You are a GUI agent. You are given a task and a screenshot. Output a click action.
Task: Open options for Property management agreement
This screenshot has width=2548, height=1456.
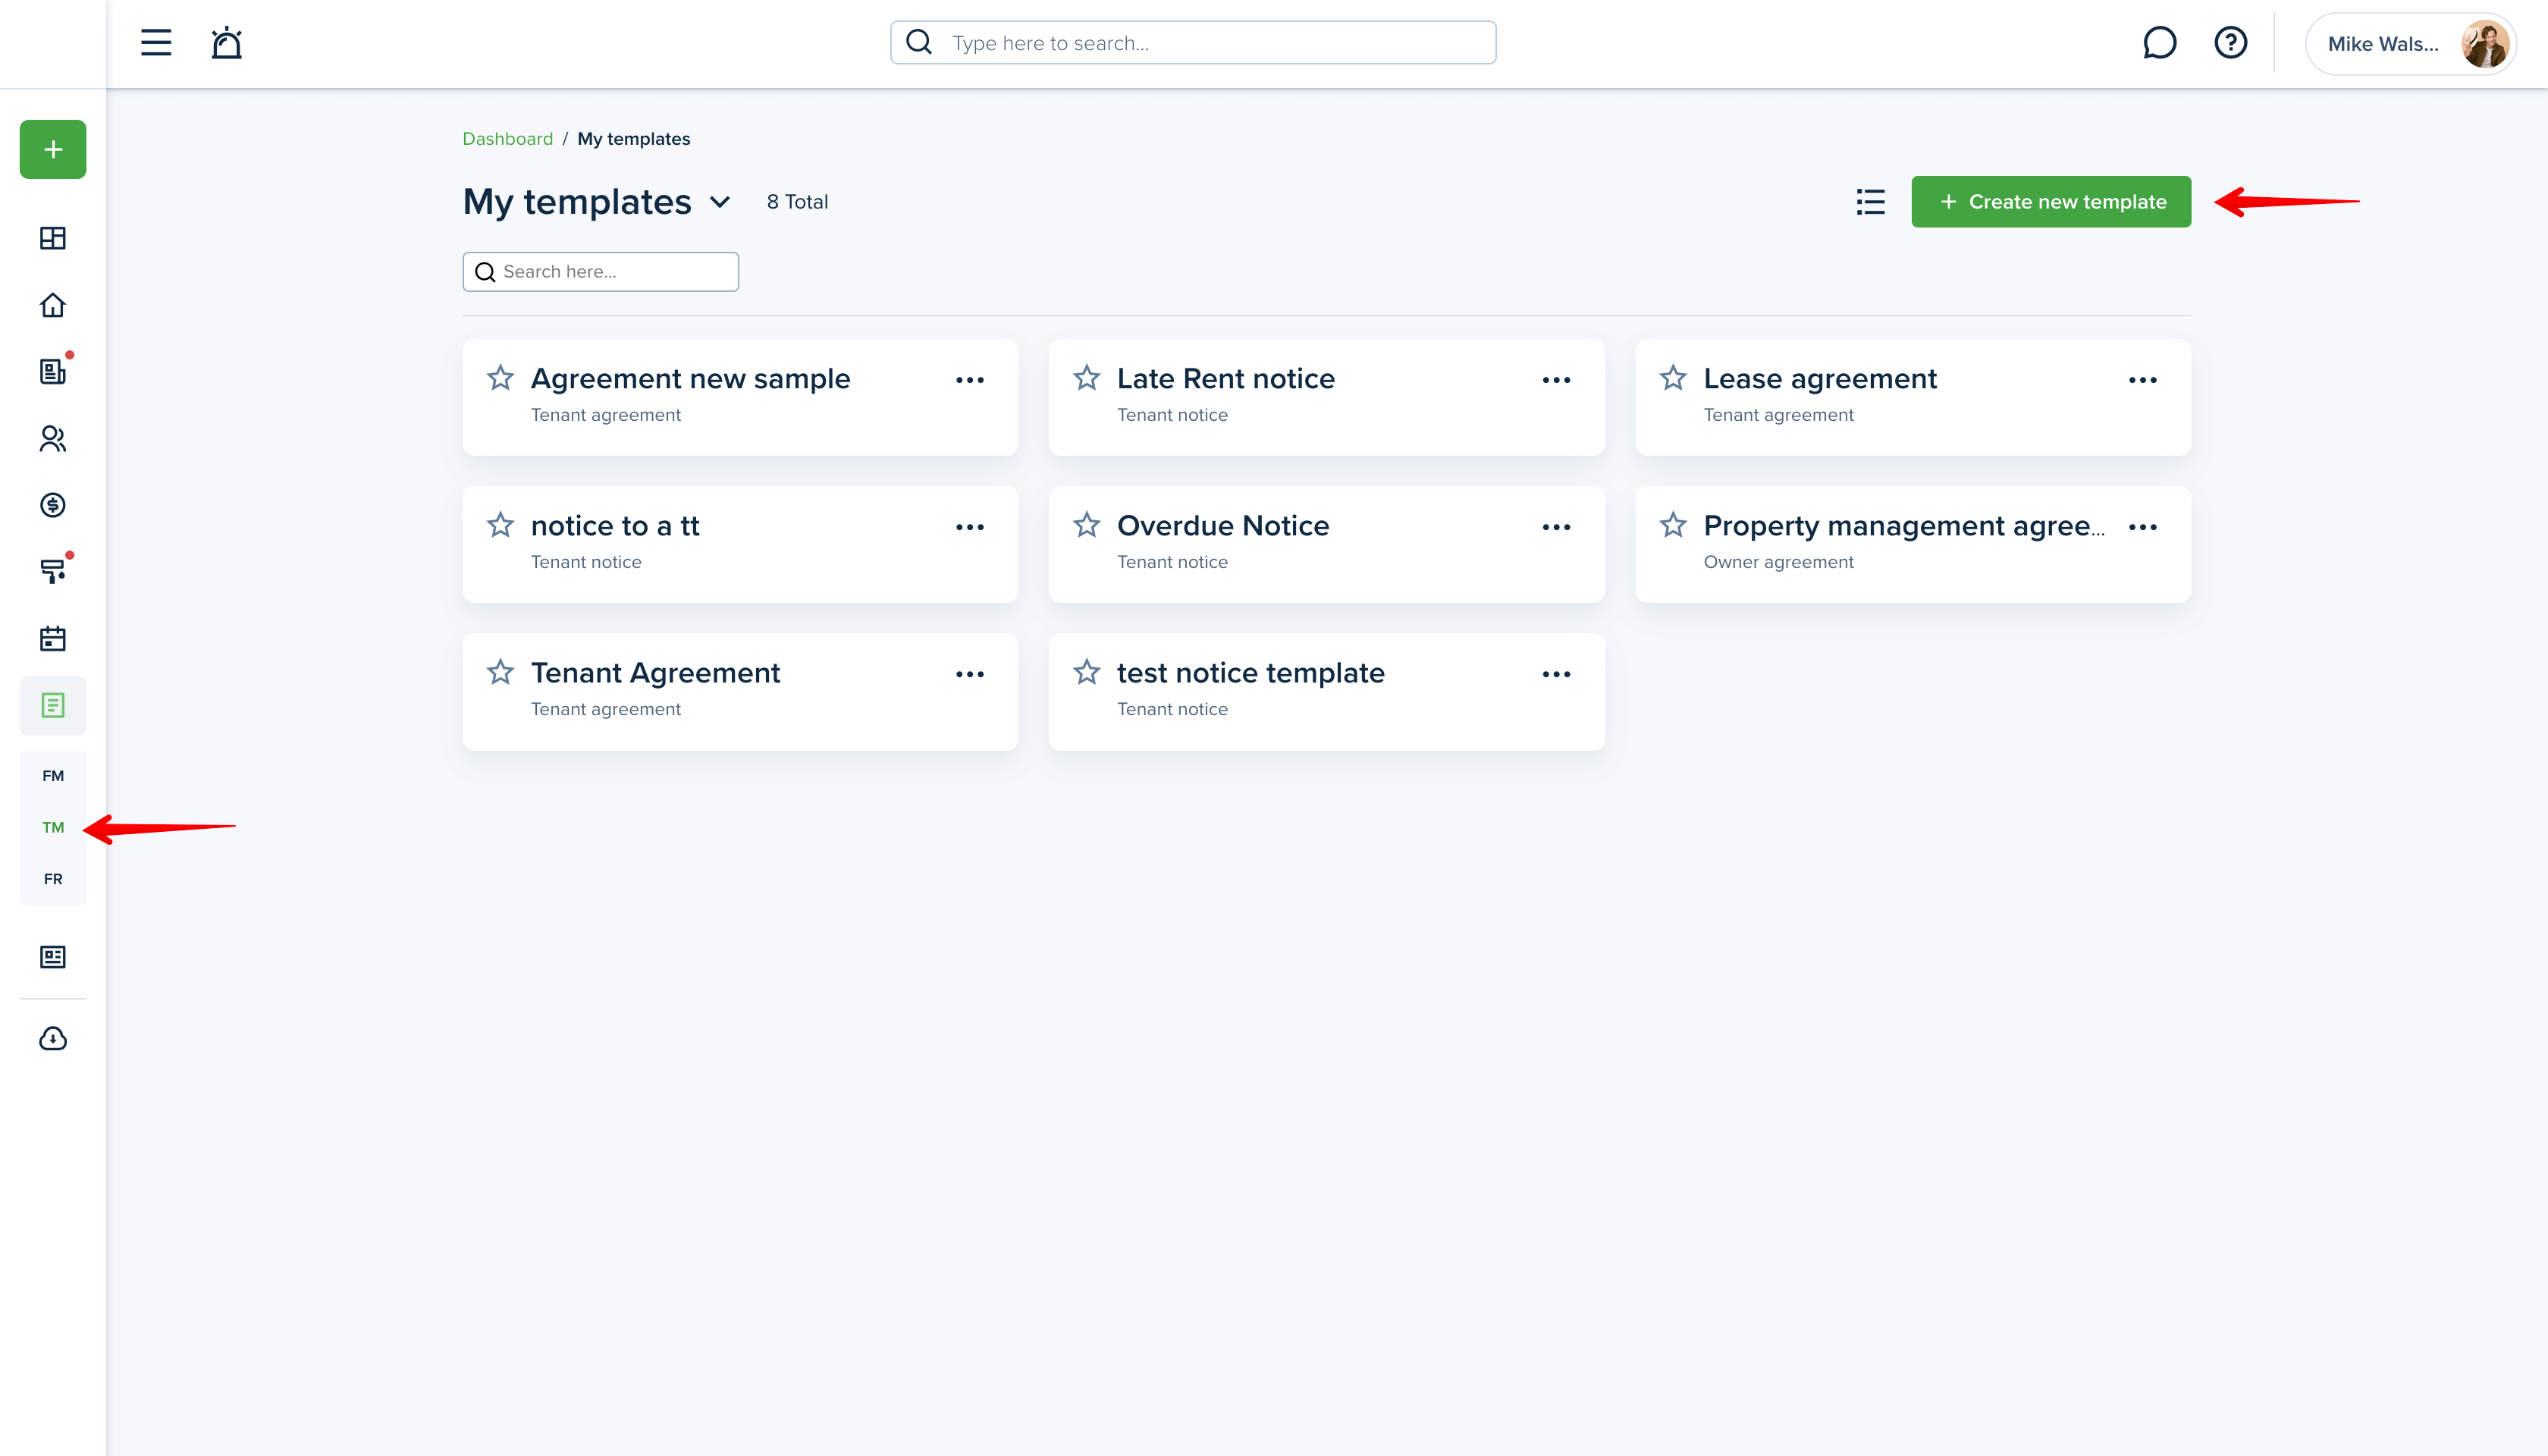pyautogui.click(x=2143, y=527)
